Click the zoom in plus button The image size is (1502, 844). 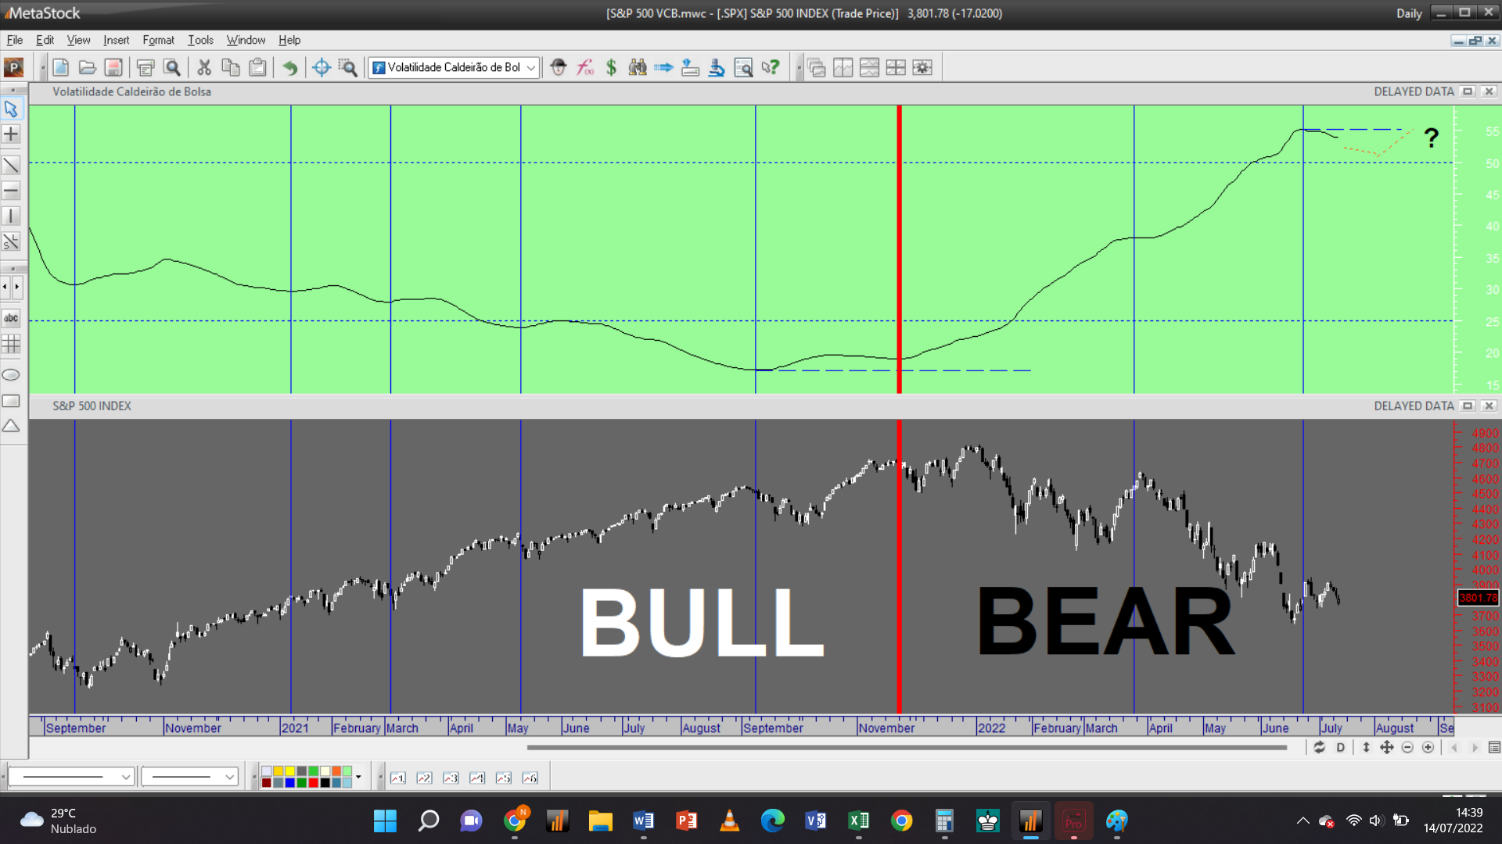[x=1428, y=748]
